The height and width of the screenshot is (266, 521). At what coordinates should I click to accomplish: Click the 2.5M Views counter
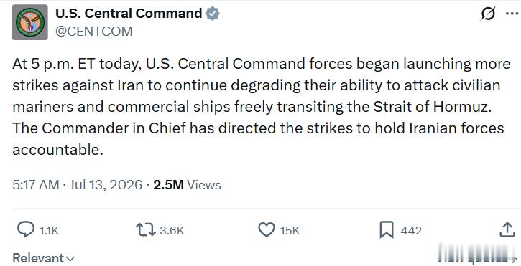(x=187, y=185)
